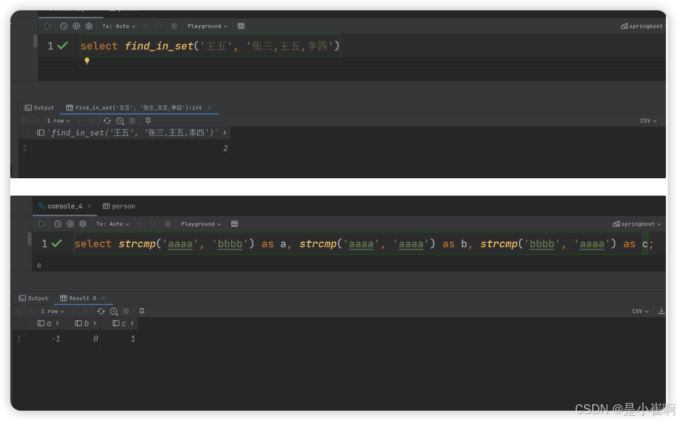The image size is (678, 421).
Task: Switch to person table tab
Action: point(119,206)
